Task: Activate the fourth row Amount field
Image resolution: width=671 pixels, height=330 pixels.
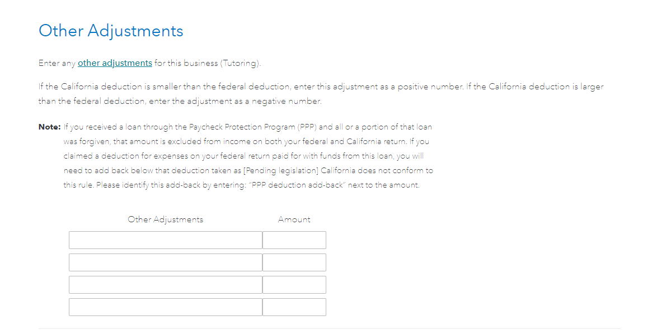Action: coord(294,307)
